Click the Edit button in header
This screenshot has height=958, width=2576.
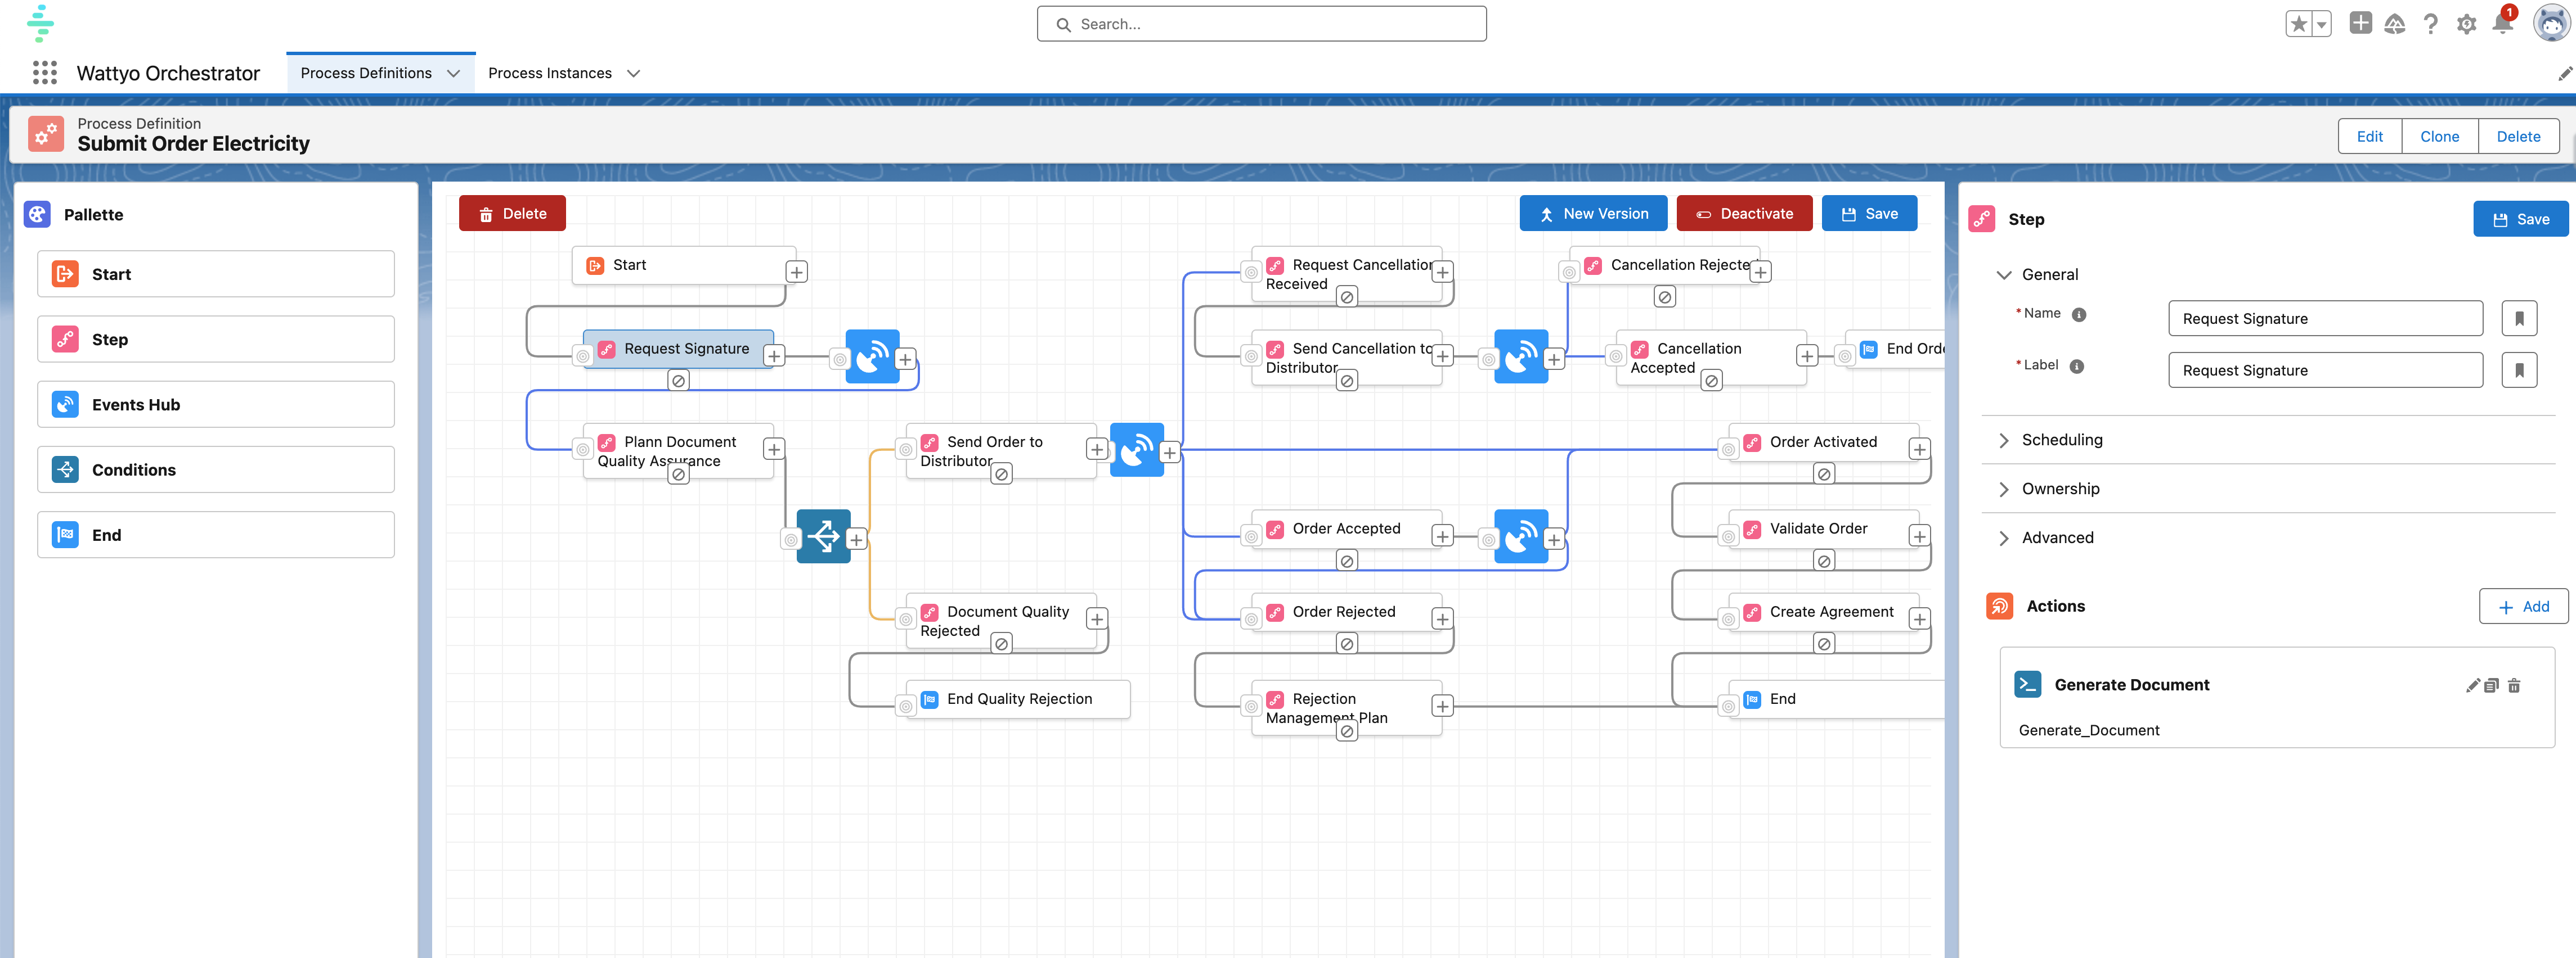[x=2369, y=137]
